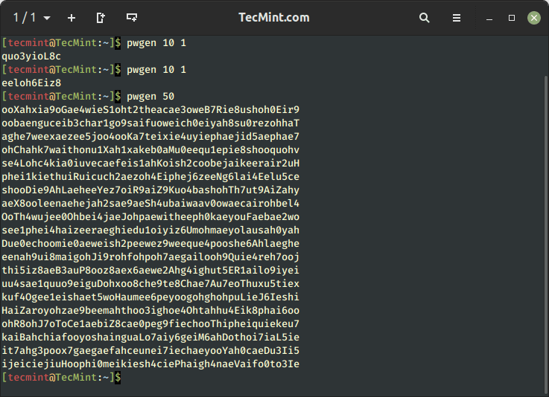Click the tab counter 1 / 1
This screenshot has width=549, height=397.
25,18
